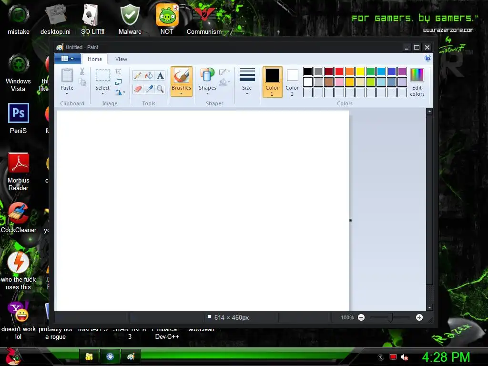Pick the green color swatch

[371, 71]
